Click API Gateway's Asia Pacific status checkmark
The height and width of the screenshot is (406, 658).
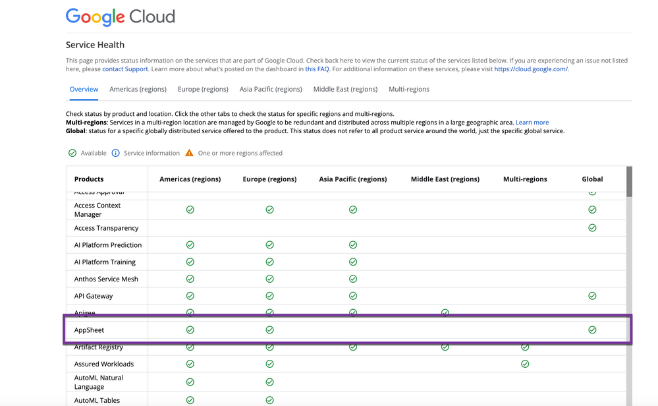[353, 296]
